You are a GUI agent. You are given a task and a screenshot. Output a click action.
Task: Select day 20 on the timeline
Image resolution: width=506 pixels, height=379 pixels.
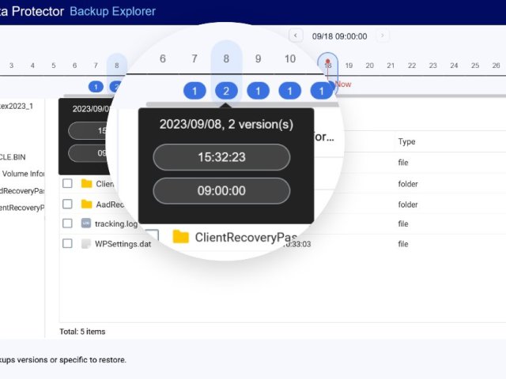tap(370, 66)
